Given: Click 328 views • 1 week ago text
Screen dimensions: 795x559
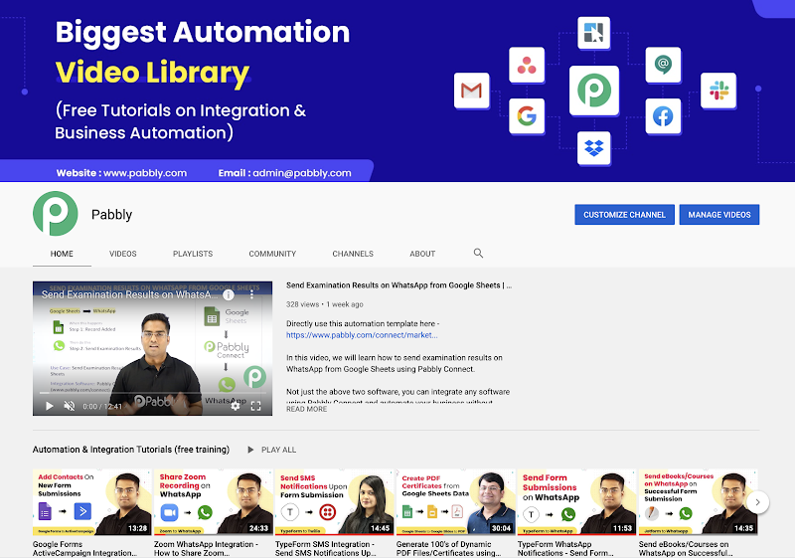Looking at the screenshot, I should click(325, 304).
